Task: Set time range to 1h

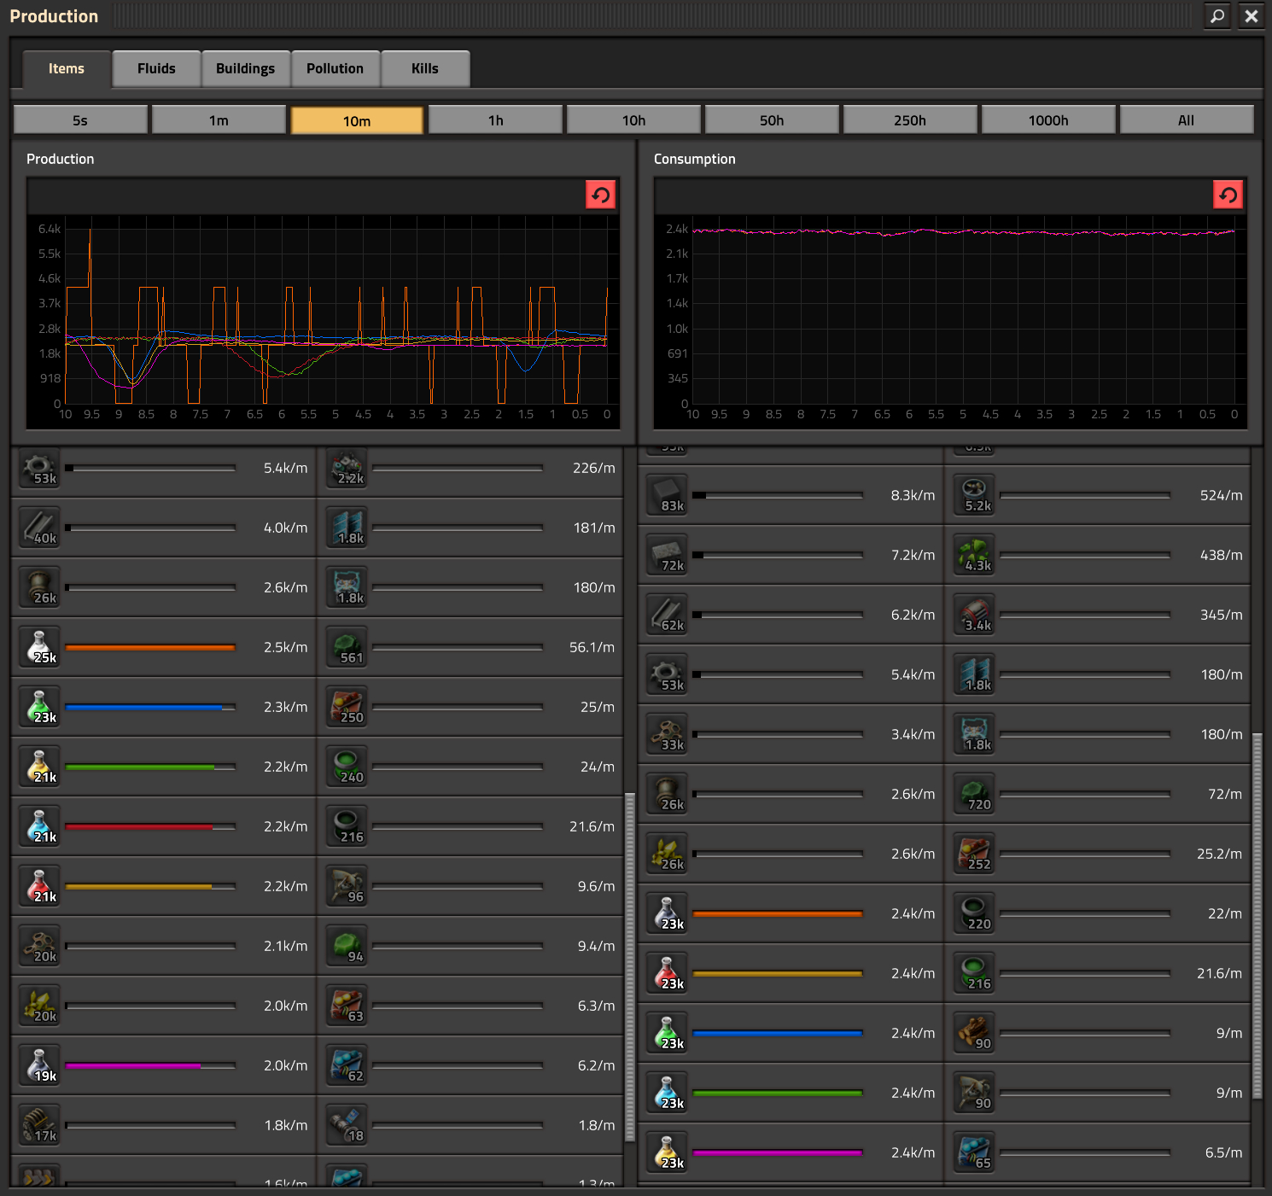Action: click(495, 120)
